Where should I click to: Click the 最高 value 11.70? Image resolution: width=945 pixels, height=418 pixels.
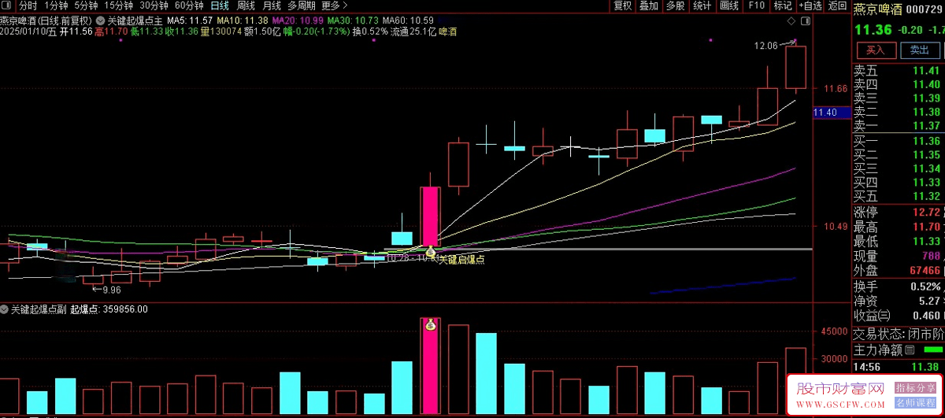926,227
